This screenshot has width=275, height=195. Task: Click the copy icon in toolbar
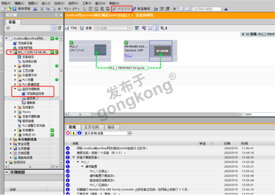coord(48,9)
